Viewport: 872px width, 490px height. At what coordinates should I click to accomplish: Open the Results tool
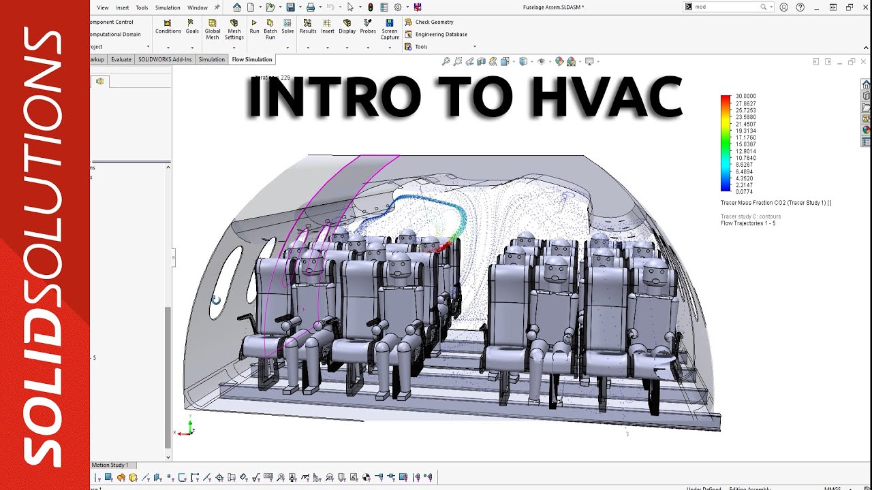coord(308,27)
